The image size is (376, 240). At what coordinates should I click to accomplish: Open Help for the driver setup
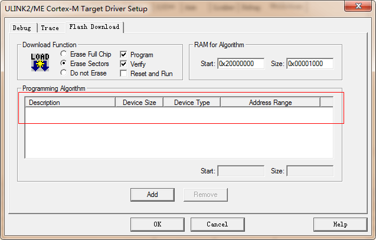pyautogui.click(x=340, y=224)
